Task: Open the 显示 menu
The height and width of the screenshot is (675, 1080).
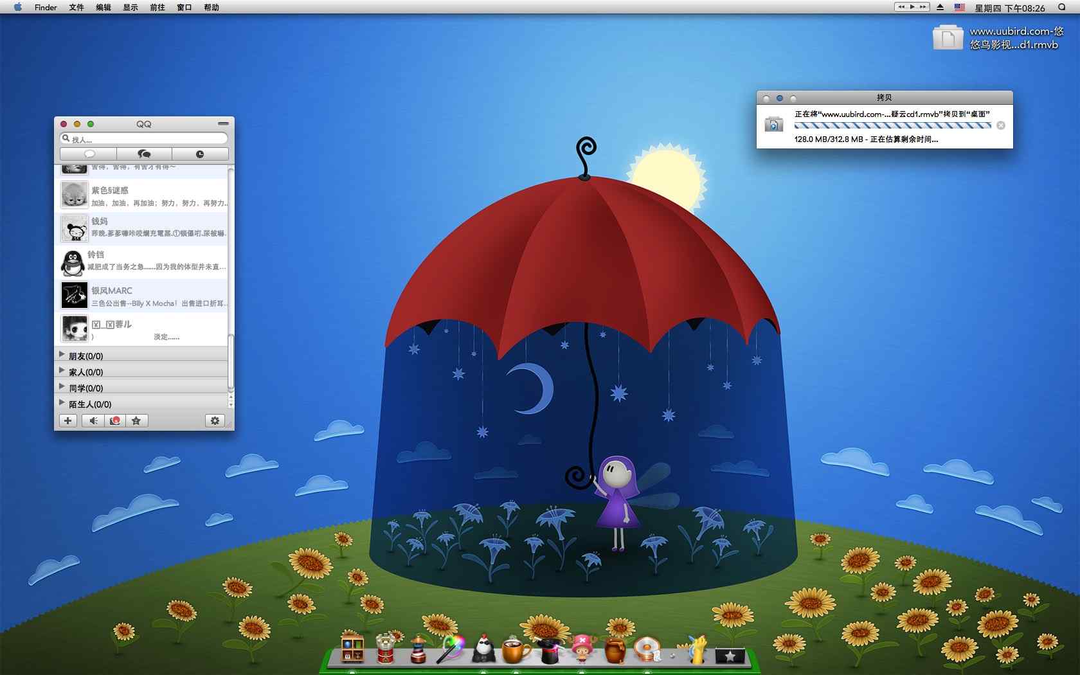Action: tap(130, 7)
